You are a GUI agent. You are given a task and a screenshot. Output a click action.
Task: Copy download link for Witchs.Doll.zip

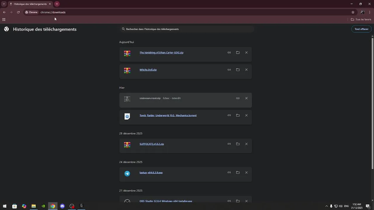229,70
